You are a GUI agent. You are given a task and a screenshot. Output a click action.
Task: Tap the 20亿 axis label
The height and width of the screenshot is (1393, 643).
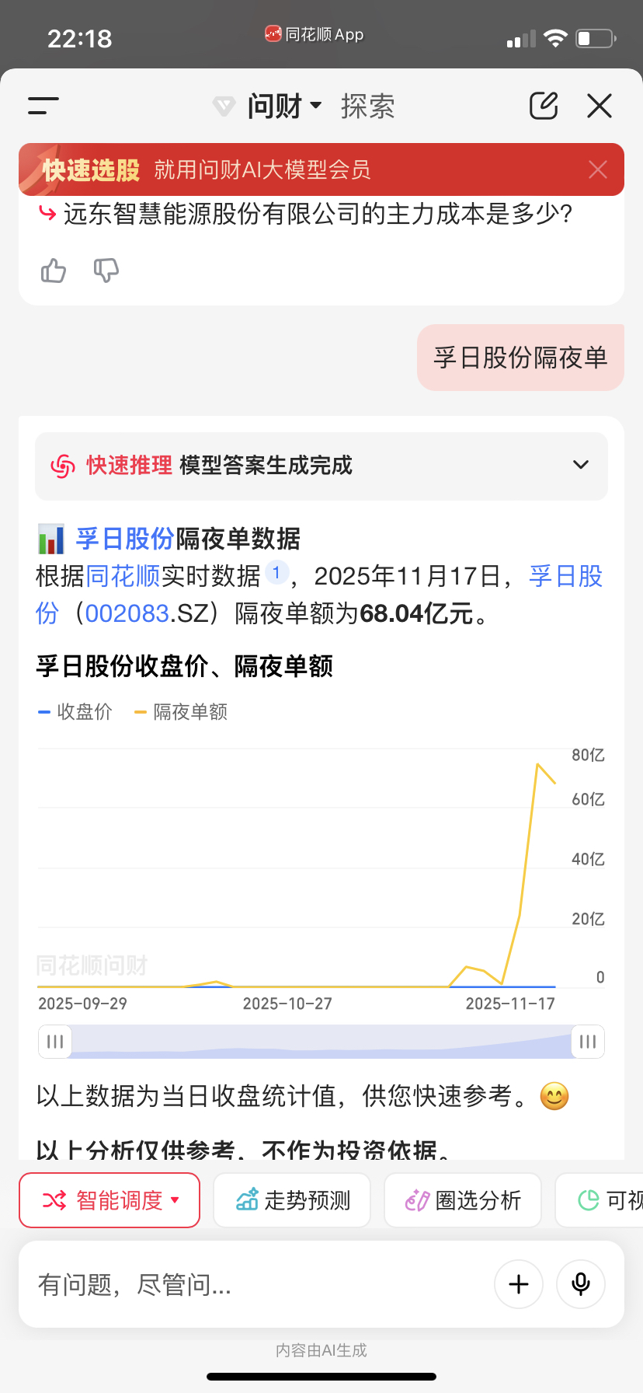point(588,919)
